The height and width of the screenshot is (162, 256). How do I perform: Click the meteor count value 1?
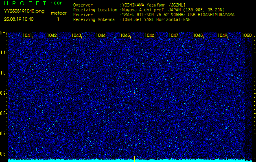point(58,19)
